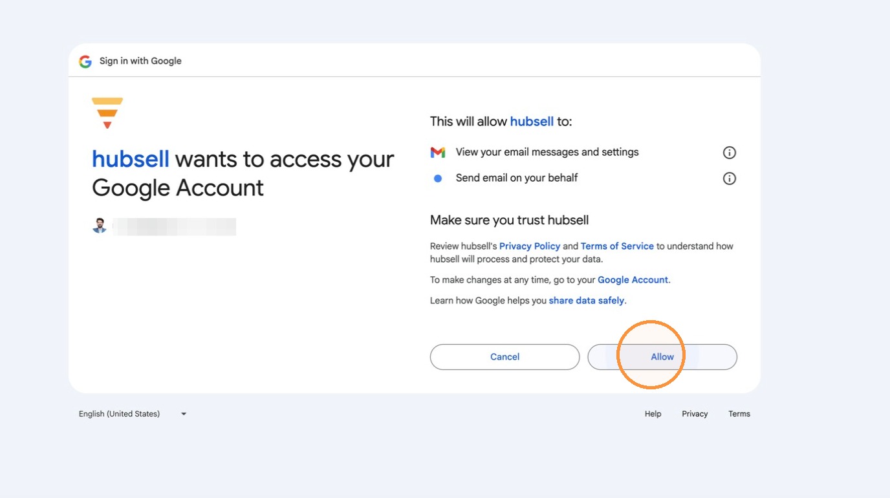Click hubsell link in 'This will allow'
Viewport: 890px width, 498px height.
tap(532, 122)
